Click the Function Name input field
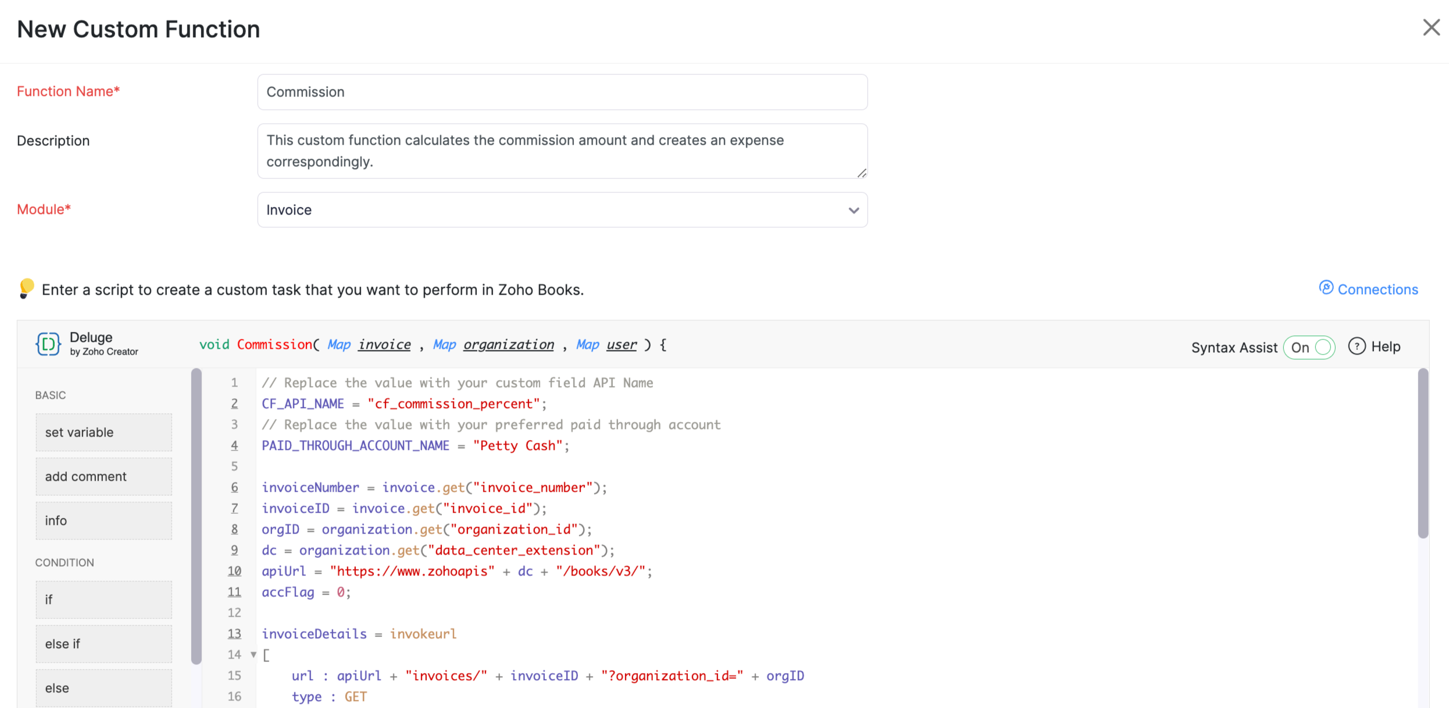Viewport: 1449px width, 708px height. tap(562, 92)
